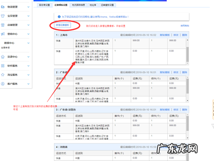Open the 物流跟踪信息 tab
214x161 pixels.
tap(78, 5)
